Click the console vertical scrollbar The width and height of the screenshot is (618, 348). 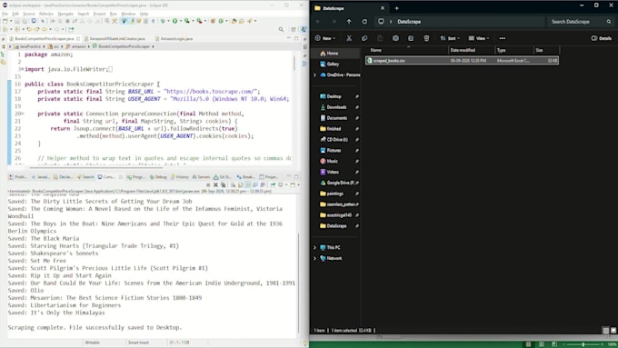[298, 283]
